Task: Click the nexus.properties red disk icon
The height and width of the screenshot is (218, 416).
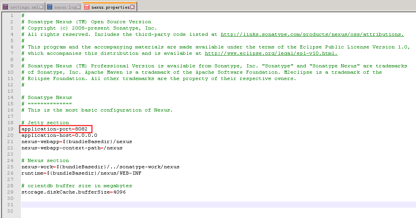Action: [x=87, y=7]
